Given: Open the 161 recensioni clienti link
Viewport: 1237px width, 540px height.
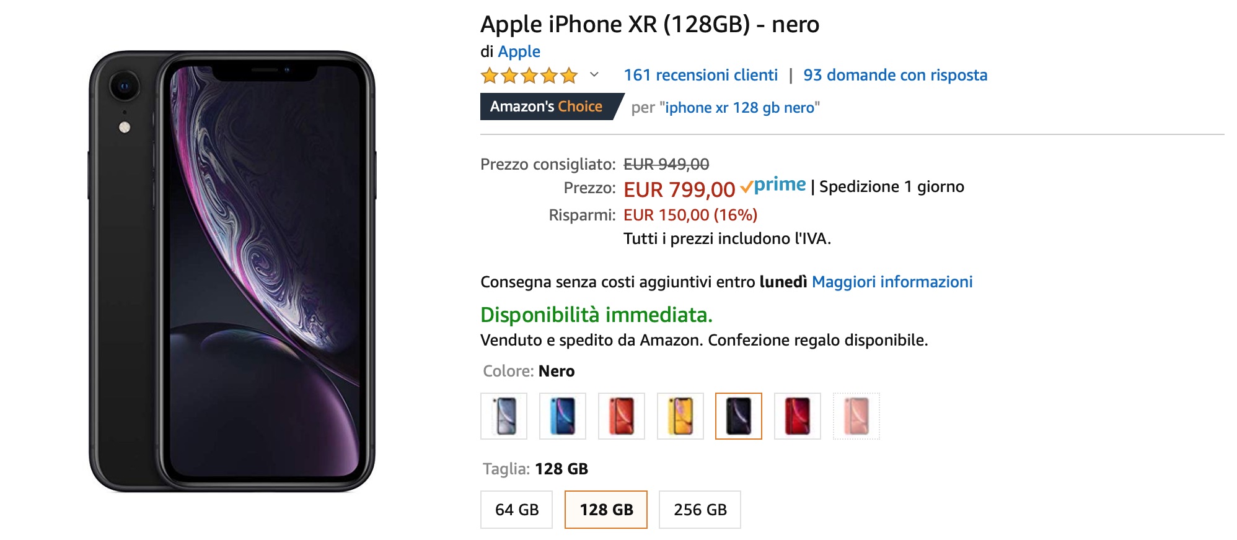Looking at the screenshot, I should point(700,75).
